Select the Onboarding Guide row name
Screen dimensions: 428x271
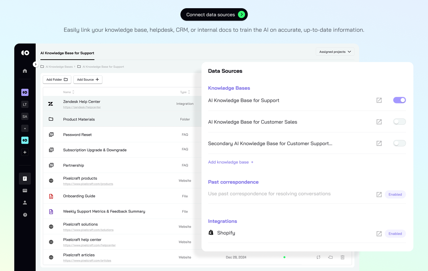[x=79, y=196]
